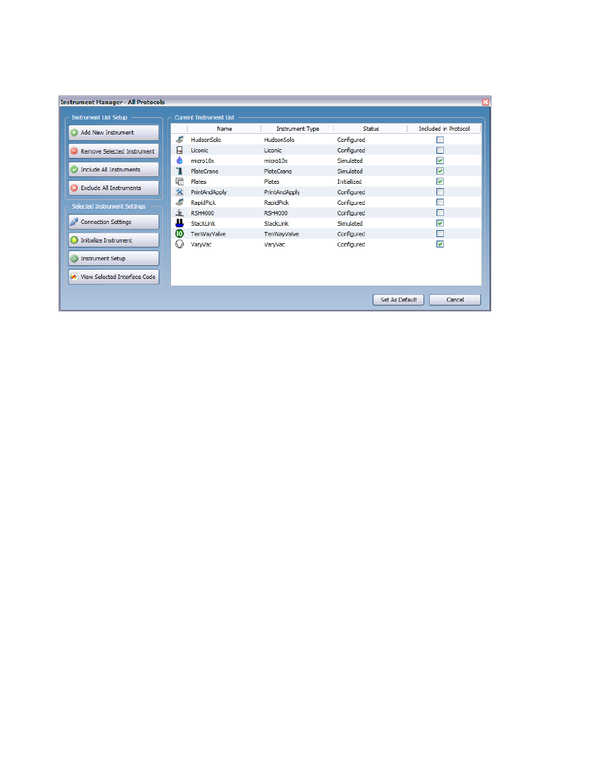Image resolution: width=589 pixels, height=762 pixels.
Task: Uncheck Plates Included in Protocol checkbox
Action: coord(440,181)
